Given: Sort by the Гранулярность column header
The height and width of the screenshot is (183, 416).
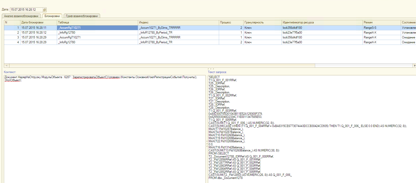Looking at the screenshot, I should [x=262, y=22].
